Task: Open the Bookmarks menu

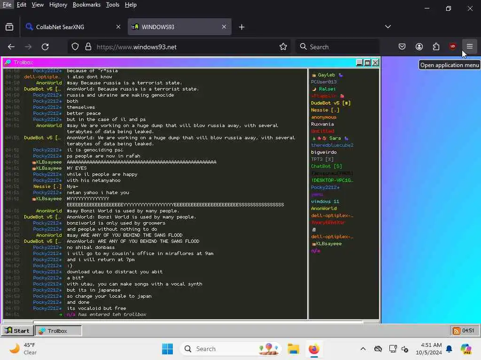Action: pyautogui.click(x=86, y=5)
